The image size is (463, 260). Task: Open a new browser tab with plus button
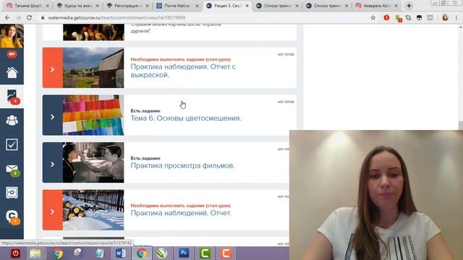coord(409,6)
